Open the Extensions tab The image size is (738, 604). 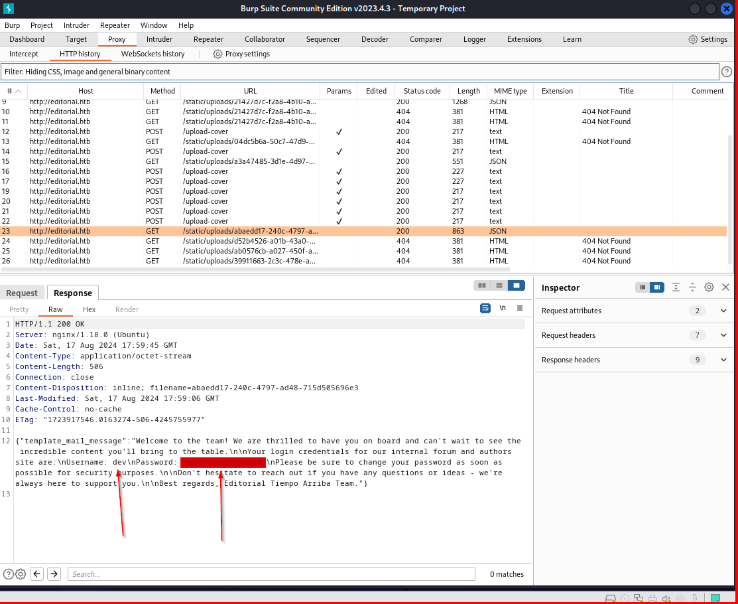pyautogui.click(x=524, y=39)
